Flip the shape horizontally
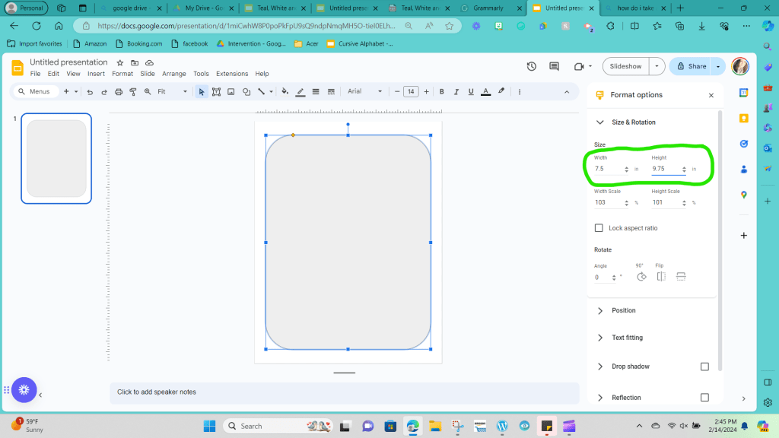779x438 pixels. pyautogui.click(x=661, y=277)
